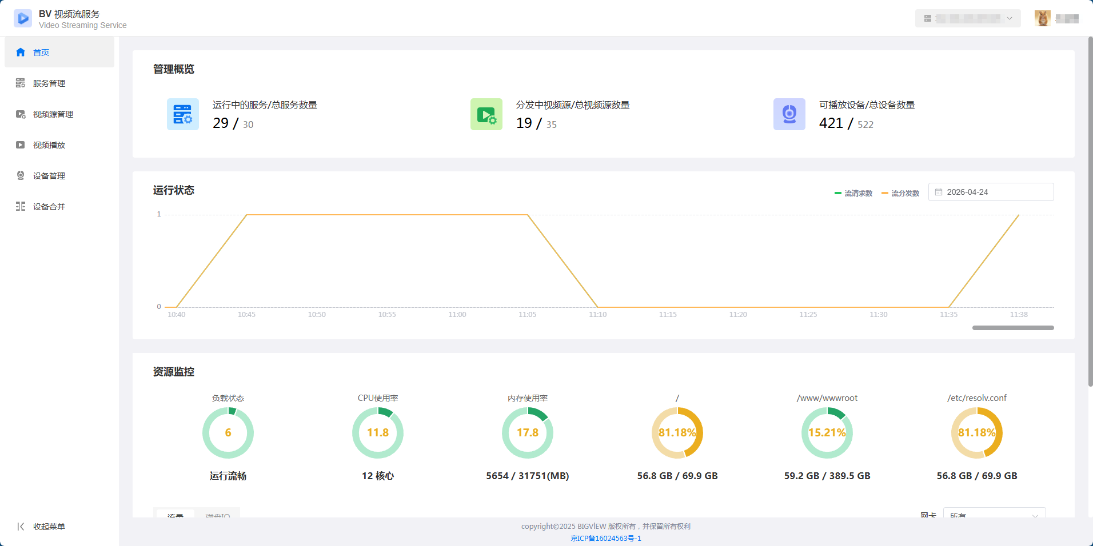Expand the 网卡 selection dropdown
The width and height of the screenshot is (1093, 546).
point(994,513)
